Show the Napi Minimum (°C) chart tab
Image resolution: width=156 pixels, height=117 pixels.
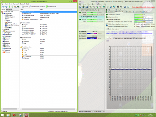coord(140,38)
